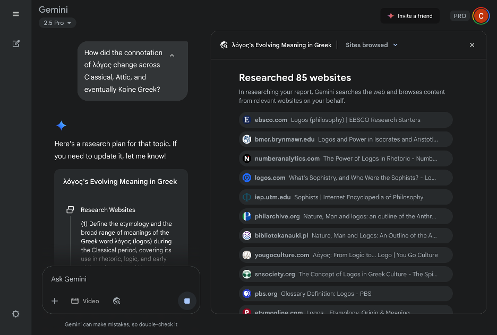Image resolution: width=497 pixels, height=335 pixels.
Task: Click the PRO badge
Action: pyautogui.click(x=460, y=16)
